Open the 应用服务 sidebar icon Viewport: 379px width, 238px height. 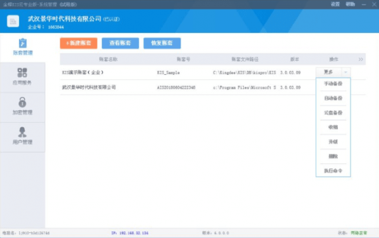[x=22, y=73]
